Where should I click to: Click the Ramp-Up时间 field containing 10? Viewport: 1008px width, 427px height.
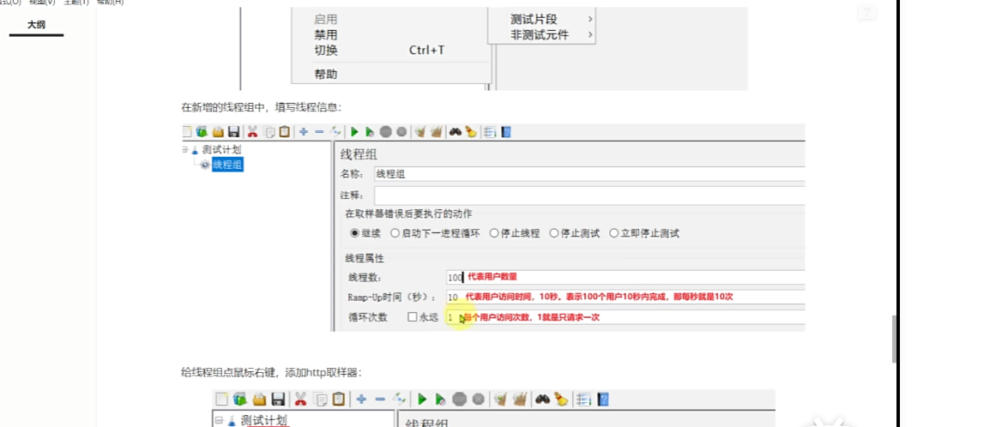point(625,298)
